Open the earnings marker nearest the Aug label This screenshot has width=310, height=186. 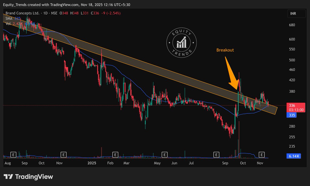pos(13,155)
